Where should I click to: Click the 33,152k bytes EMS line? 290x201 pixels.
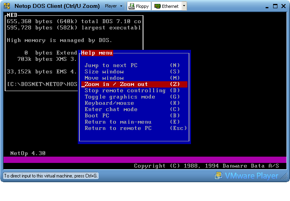[x=42, y=71]
